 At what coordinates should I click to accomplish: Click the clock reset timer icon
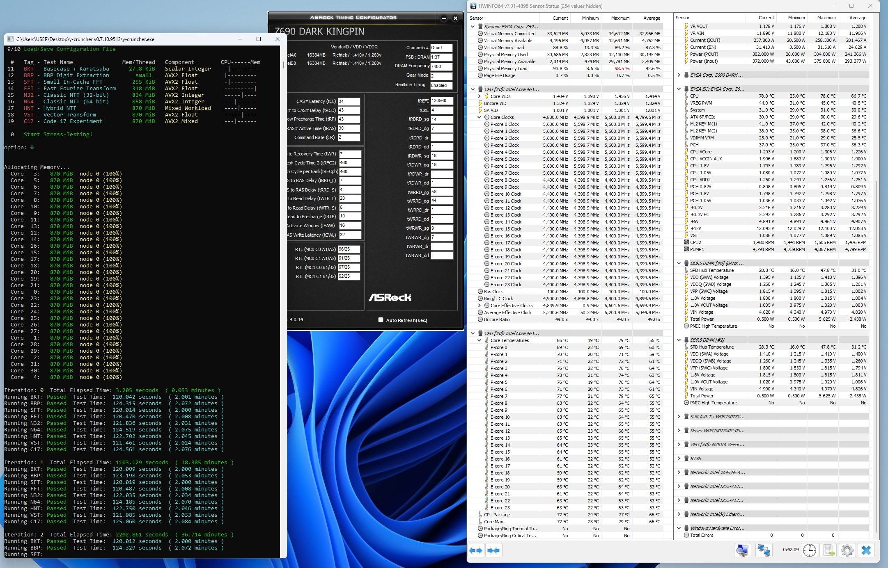pyautogui.click(x=809, y=550)
